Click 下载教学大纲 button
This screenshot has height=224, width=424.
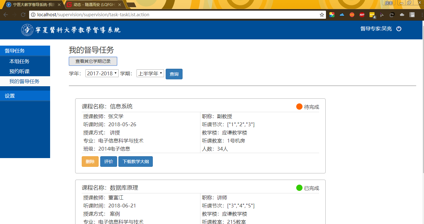136,162
